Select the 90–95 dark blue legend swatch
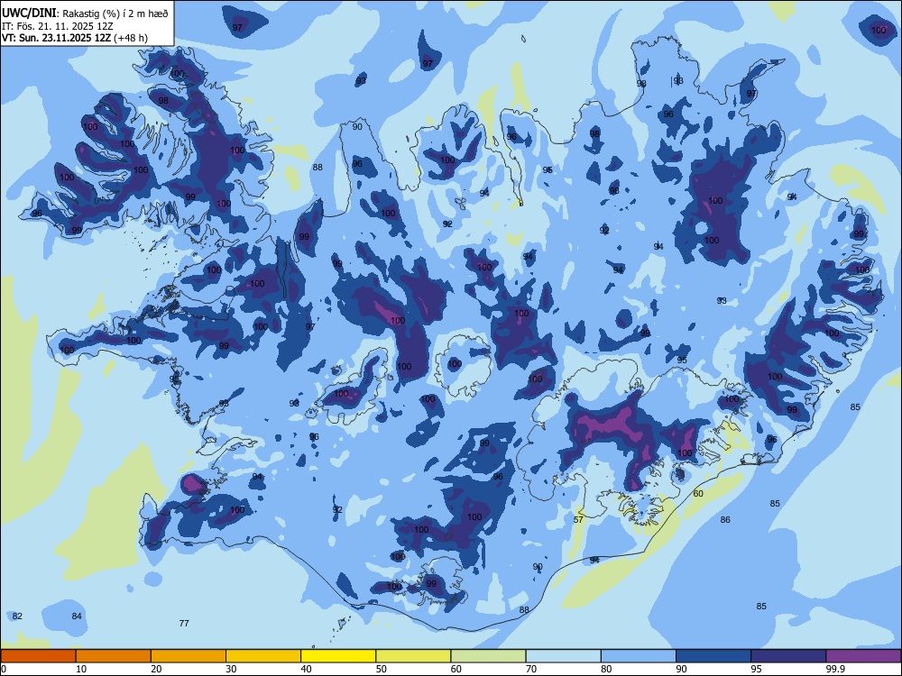 pyautogui.click(x=713, y=656)
